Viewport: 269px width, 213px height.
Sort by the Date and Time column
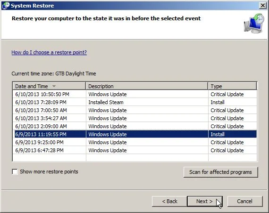pyautogui.click(x=49, y=86)
